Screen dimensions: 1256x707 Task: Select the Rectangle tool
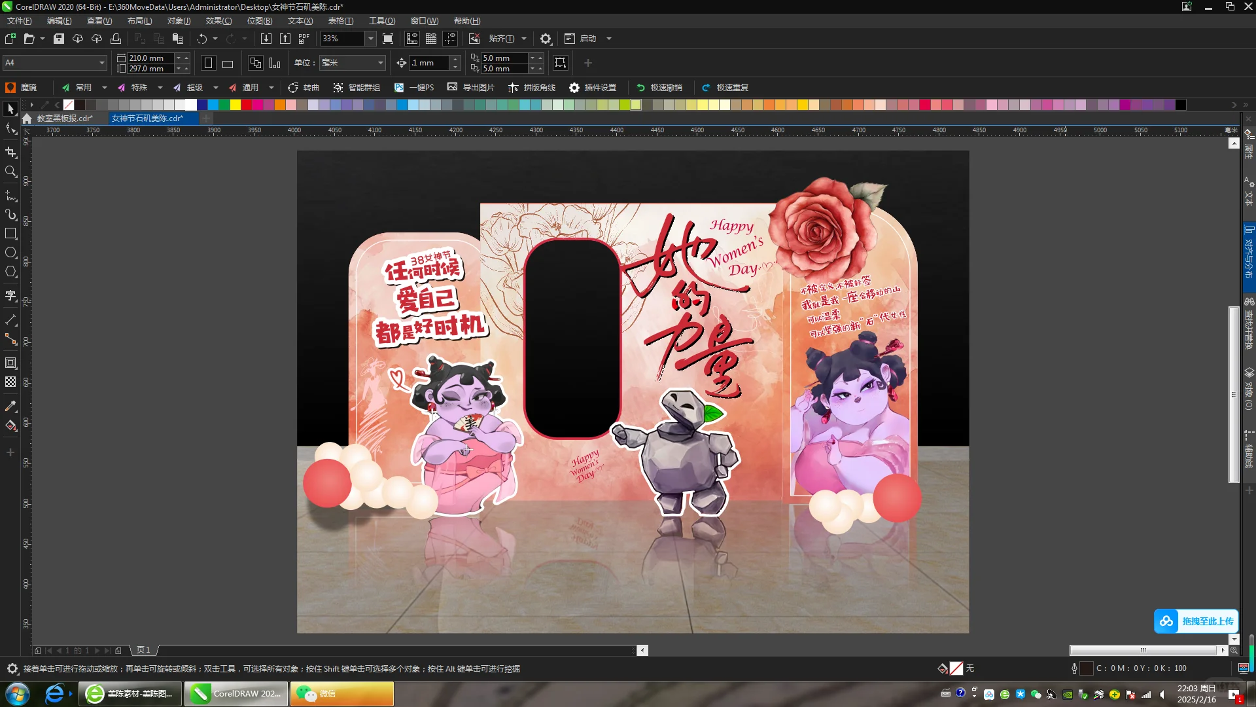click(10, 233)
